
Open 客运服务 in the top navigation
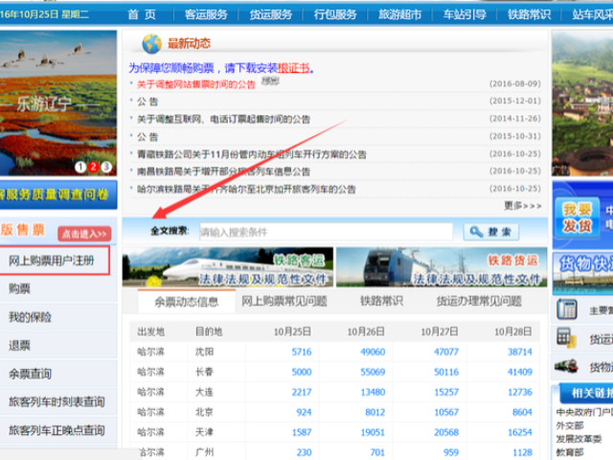click(x=206, y=14)
